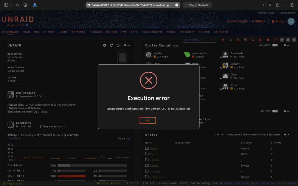Open the Media share link
The image size is (298, 186).
click(153, 149)
